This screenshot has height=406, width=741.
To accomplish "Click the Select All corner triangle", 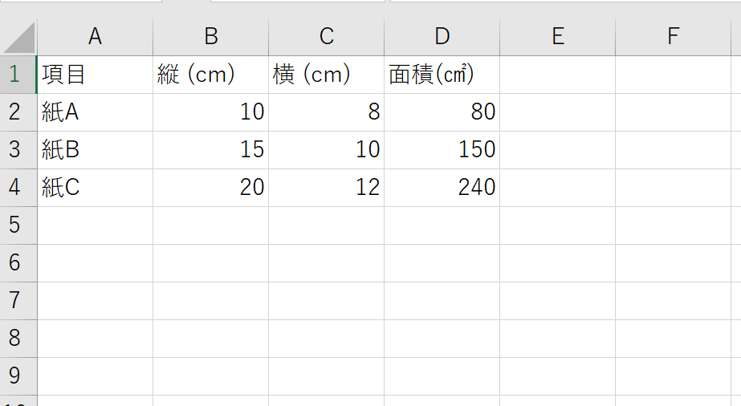I will 19,37.
